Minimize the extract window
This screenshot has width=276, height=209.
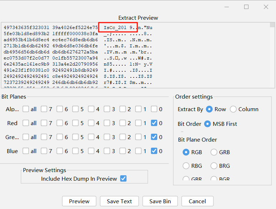point(227,7)
